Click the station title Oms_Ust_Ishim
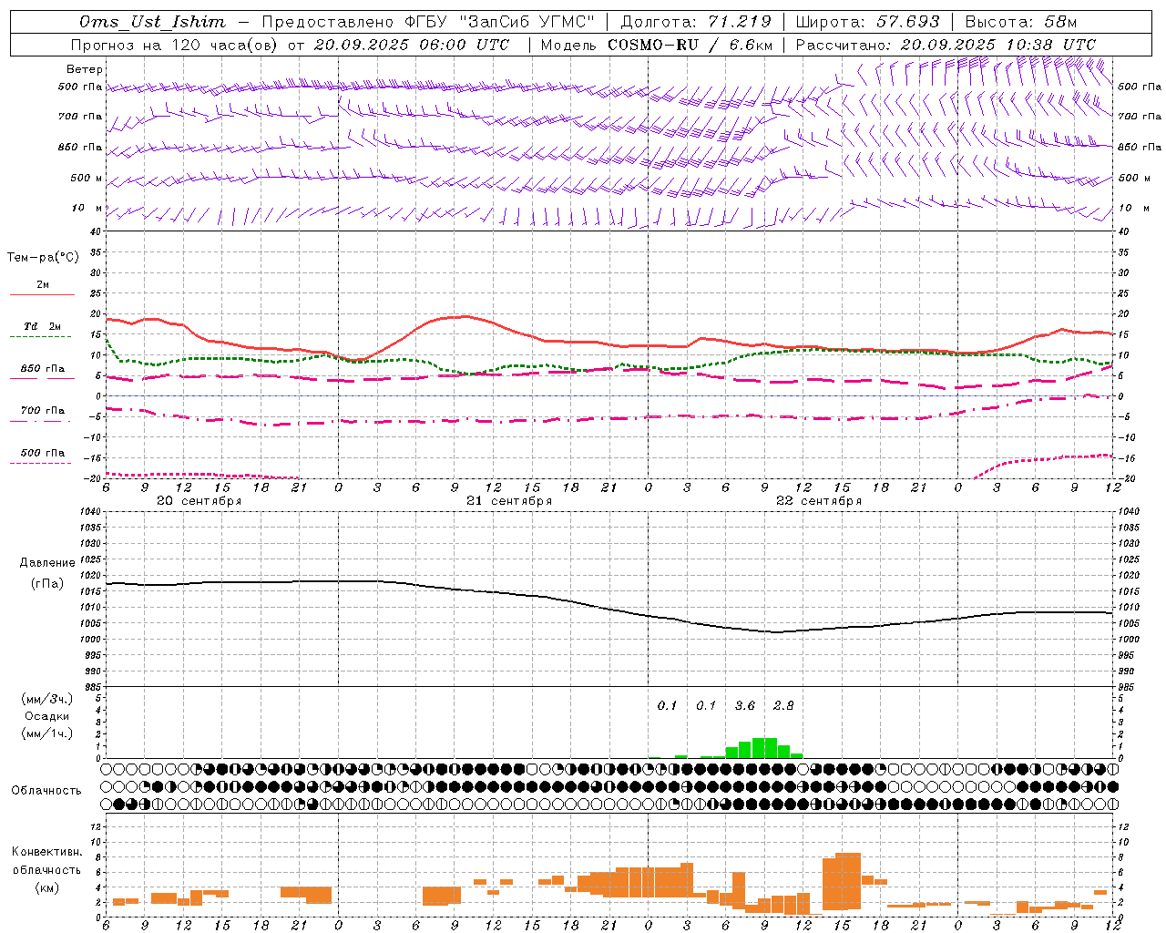The image size is (1166, 933). coord(152,22)
